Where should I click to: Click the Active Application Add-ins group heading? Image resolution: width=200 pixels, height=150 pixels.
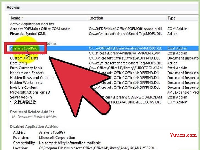click(32, 24)
